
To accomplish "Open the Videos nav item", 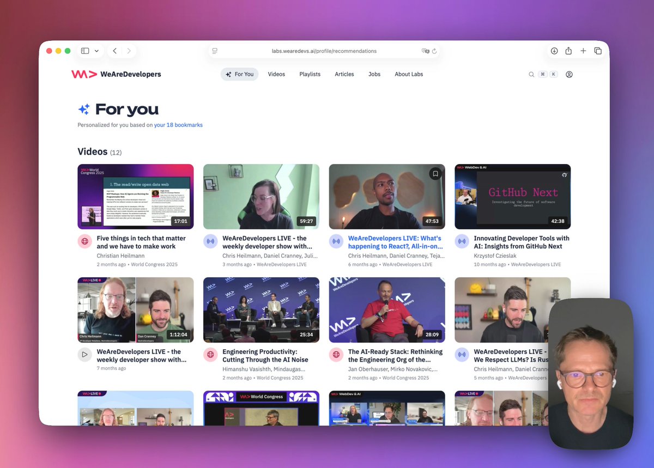I will [x=276, y=74].
